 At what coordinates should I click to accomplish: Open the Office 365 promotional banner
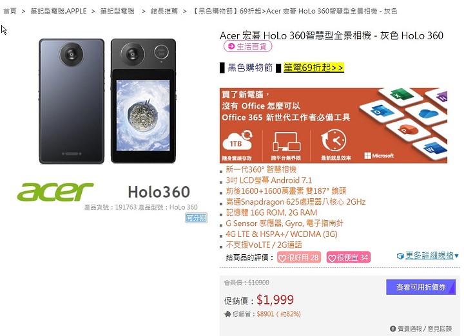[x=333, y=126]
